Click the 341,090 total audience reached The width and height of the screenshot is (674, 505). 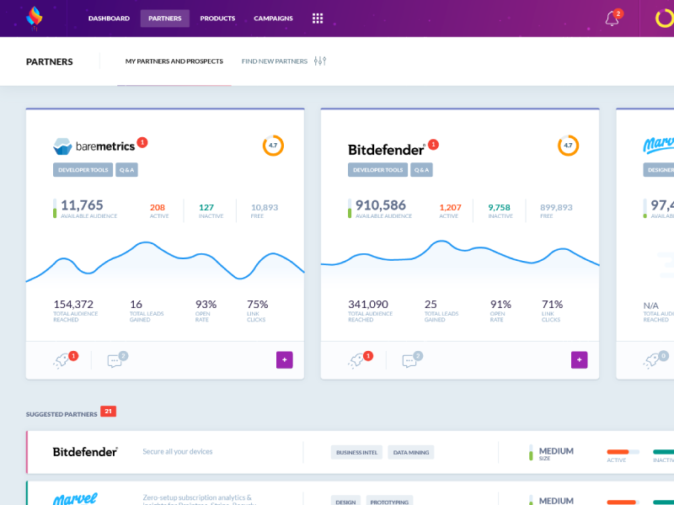point(368,305)
